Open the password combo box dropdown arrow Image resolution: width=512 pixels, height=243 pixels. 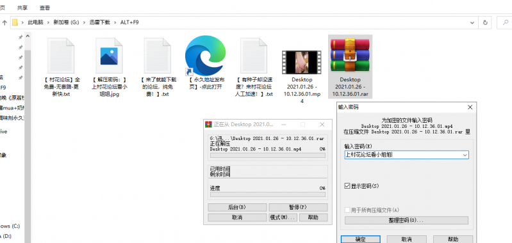[x=465, y=155]
